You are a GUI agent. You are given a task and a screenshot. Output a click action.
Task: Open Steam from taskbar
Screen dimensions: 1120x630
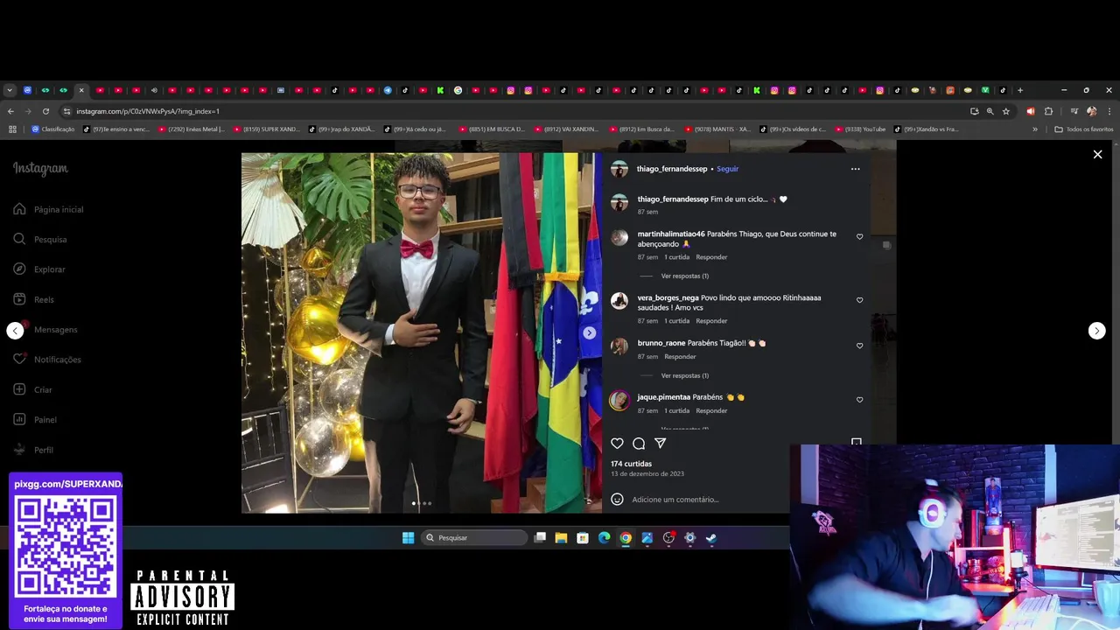tap(711, 538)
